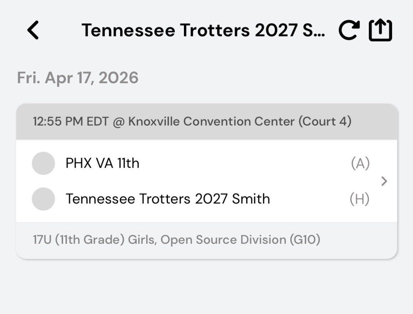Click the home (H) indicator
The width and height of the screenshot is (413, 314).
pyautogui.click(x=360, y=199)
